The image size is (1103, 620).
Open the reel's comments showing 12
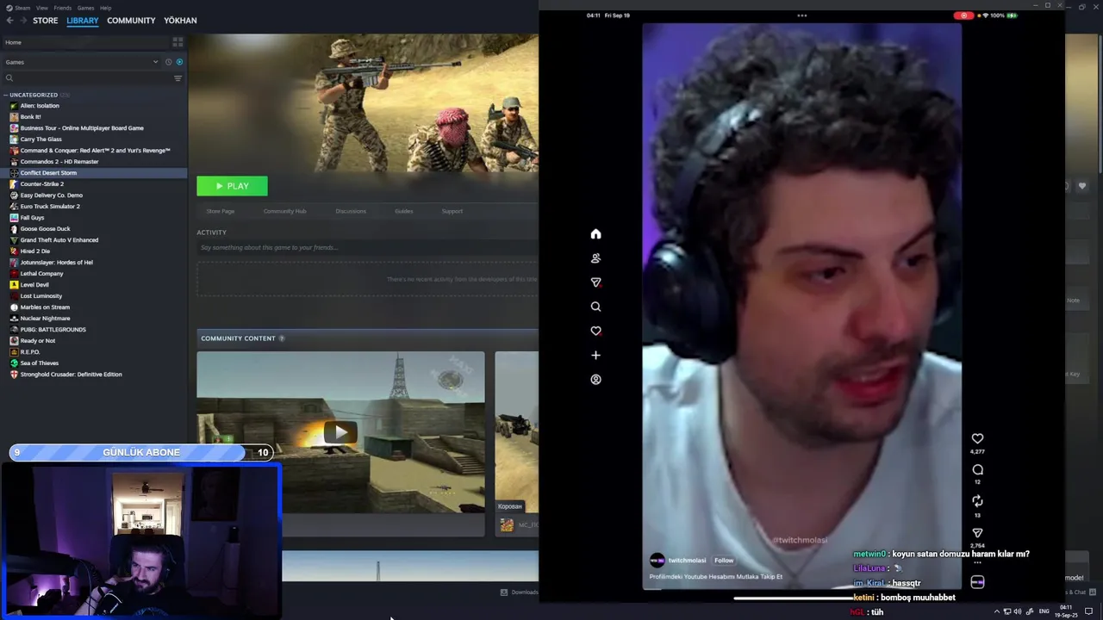[977, 469]
